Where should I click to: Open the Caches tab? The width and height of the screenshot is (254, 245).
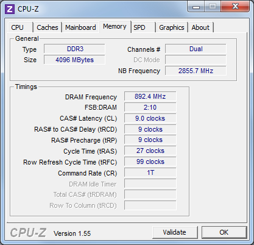pyautogui.click(x=48, y=27)
